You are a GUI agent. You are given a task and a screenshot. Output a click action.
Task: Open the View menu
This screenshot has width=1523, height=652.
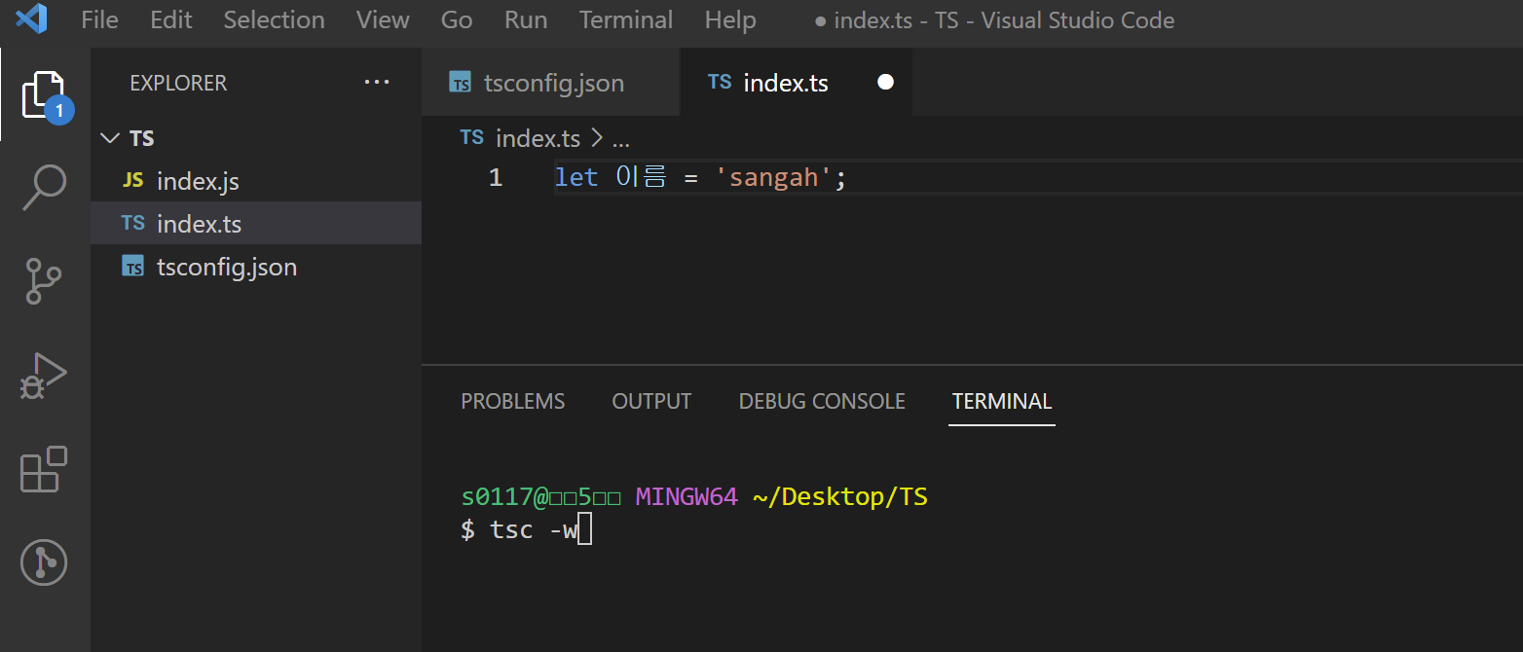click(x=383, y=19)
